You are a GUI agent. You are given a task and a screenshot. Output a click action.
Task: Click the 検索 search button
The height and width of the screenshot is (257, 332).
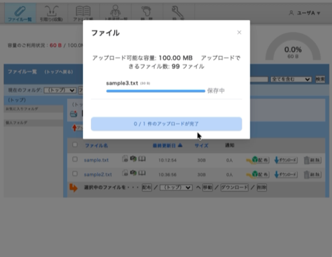(320, 79)
